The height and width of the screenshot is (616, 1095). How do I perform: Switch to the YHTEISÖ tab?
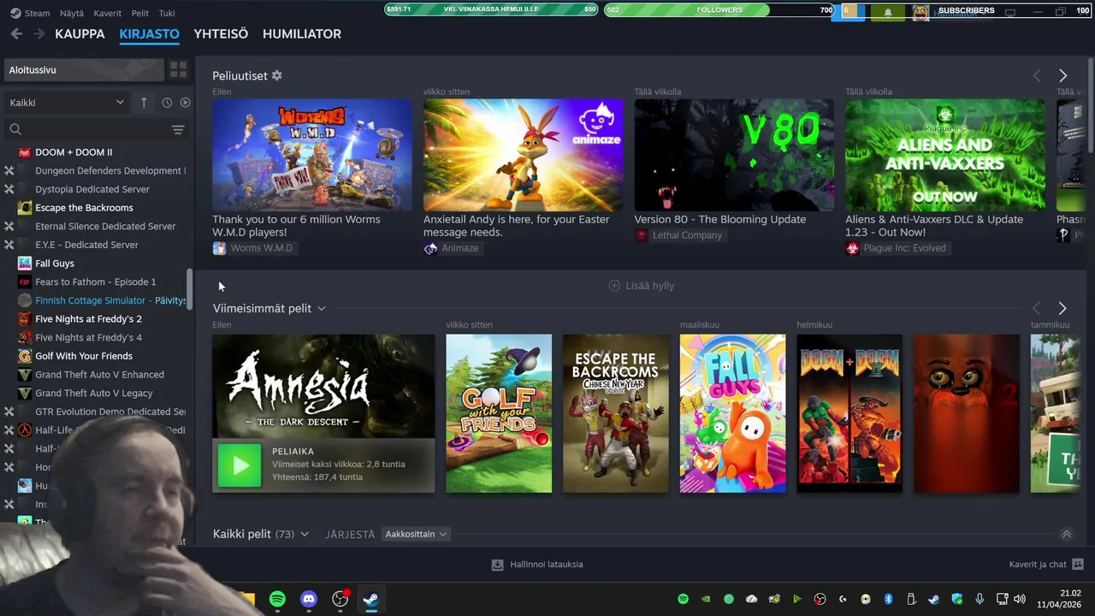[x=221, y=33]
